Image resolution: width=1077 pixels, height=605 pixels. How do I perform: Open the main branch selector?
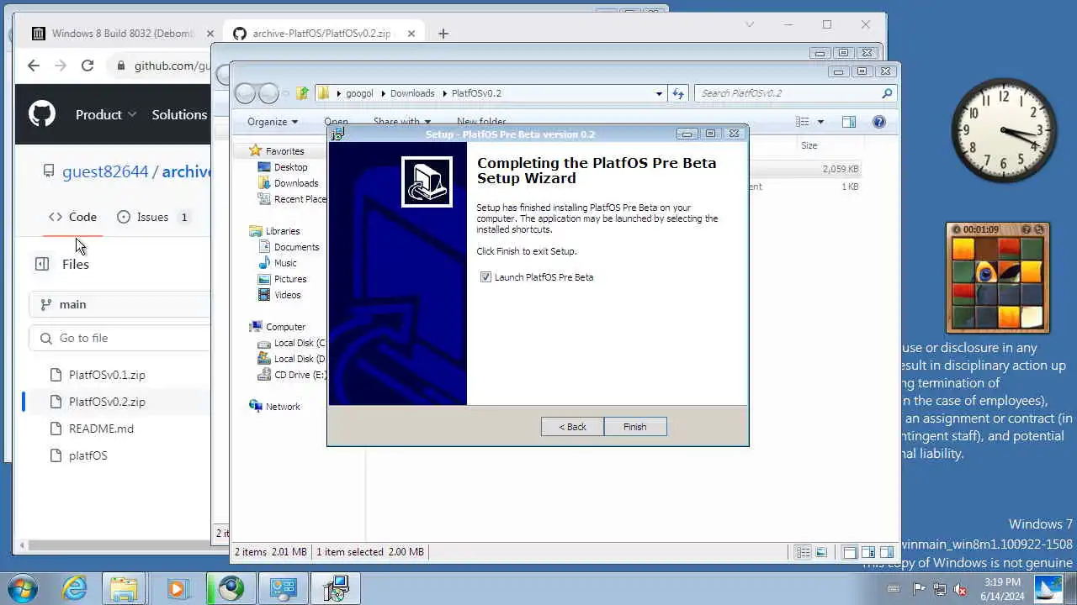pos(119,304)
